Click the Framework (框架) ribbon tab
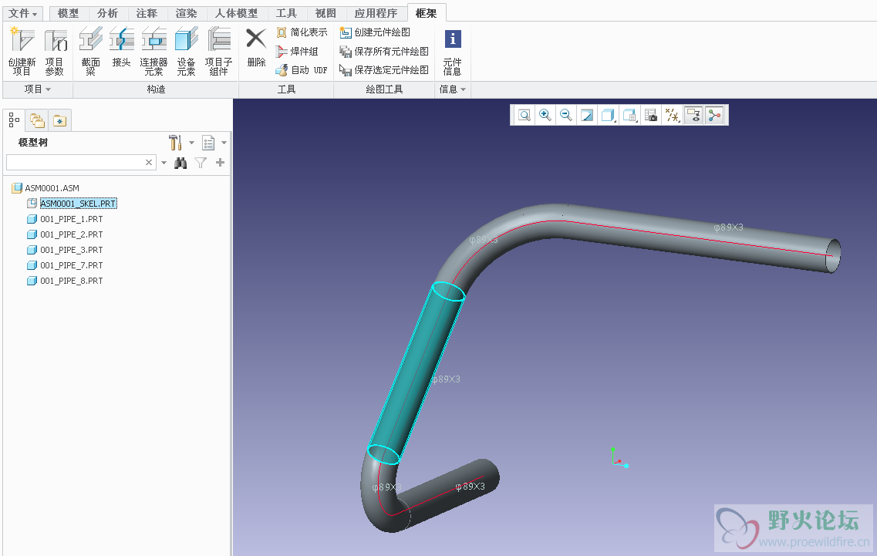This screenshot has width=877, height=556. coord(427,13)
